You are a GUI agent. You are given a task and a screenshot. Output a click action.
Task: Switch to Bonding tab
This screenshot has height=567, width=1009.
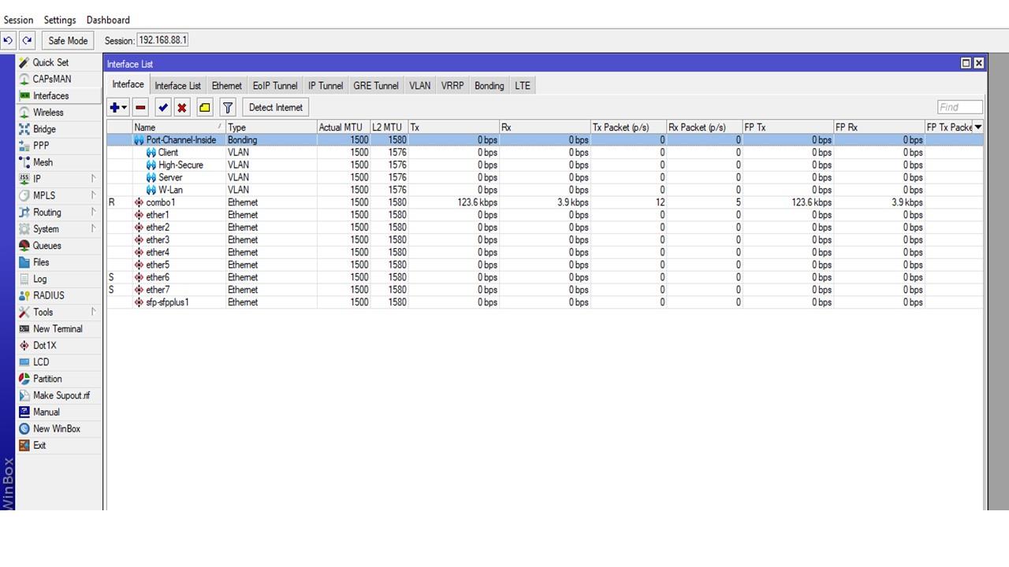[x=489, y=86]
